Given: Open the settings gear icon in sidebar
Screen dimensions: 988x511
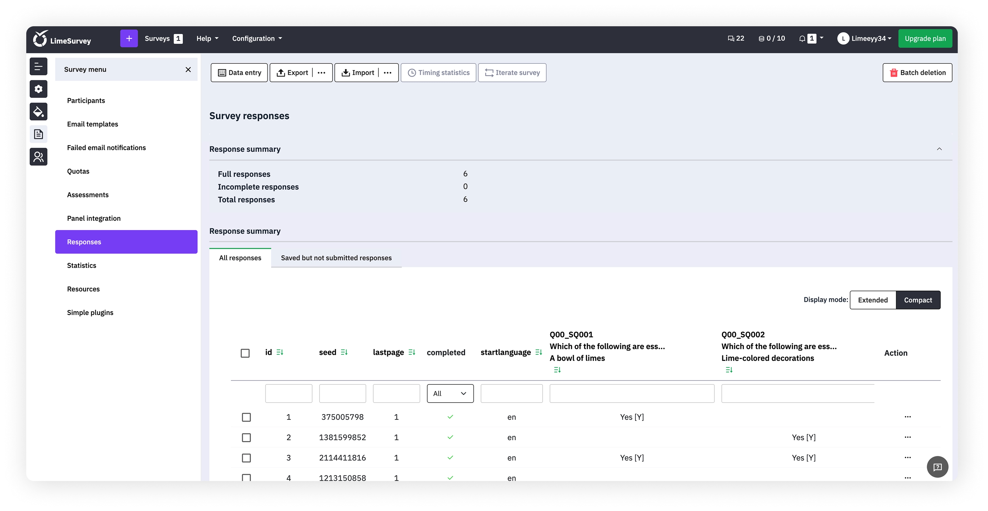Looking at the screenshot, I should [38, 89].
